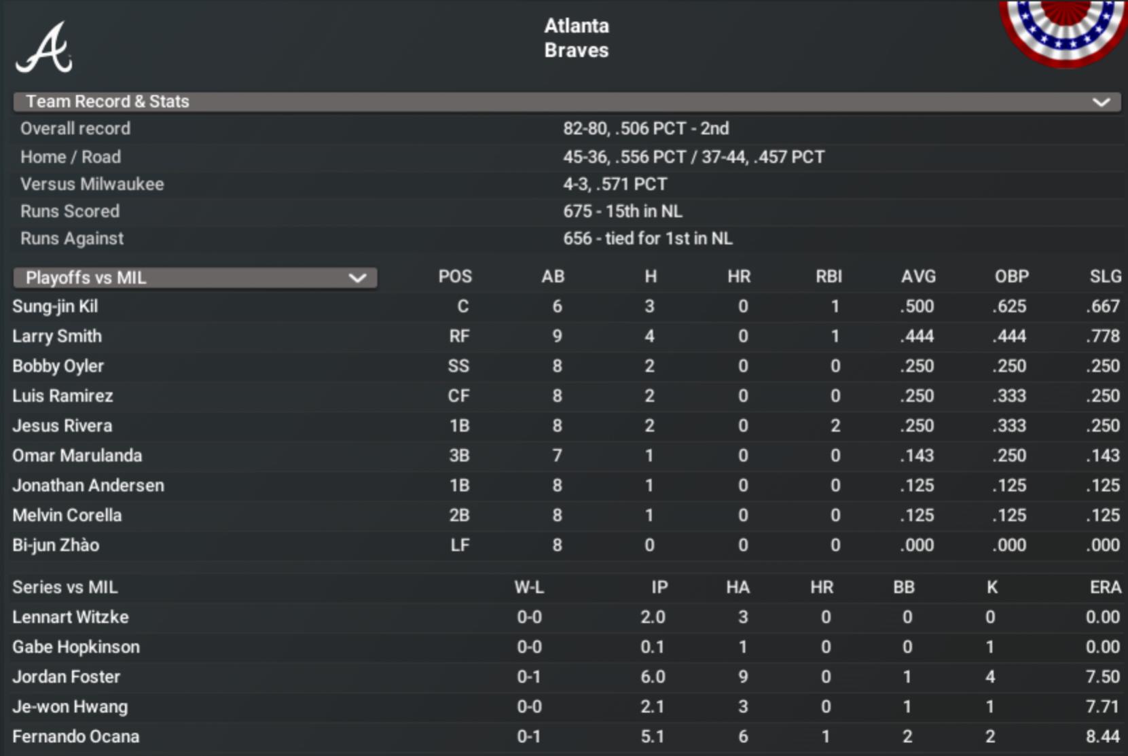Image resolution: width=1128 pixels, height=756 pixels.
Task: Open Jonathan Andersen's profile
Action: 88,486
